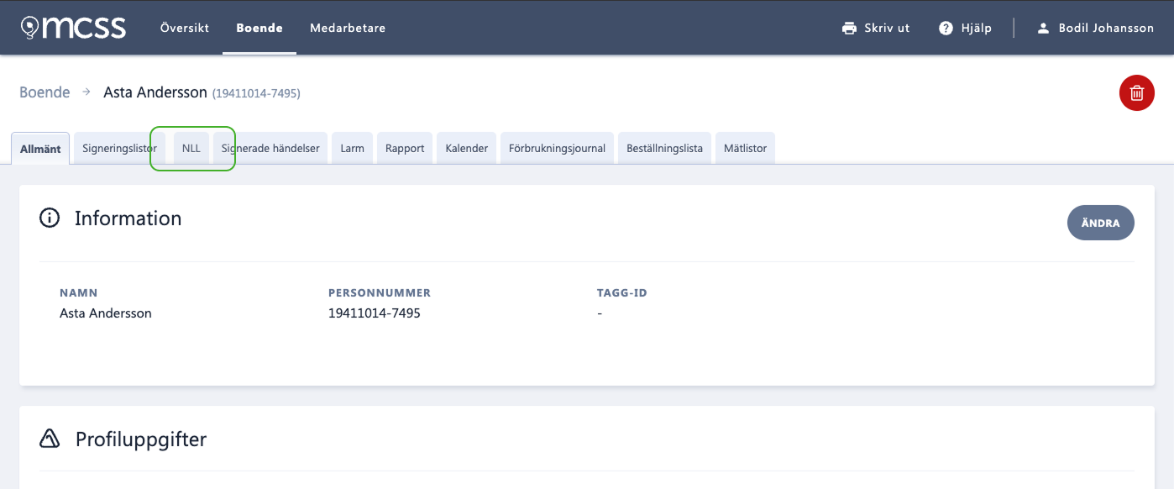This screenshot has width=1174, height=489.
Task: Select the Allmänt tab
Action: click(x=40, y=149)
